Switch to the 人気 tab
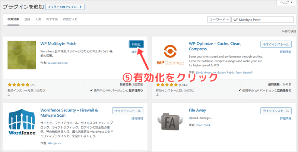Screen dimensions: 298x152 [x=38, y=19]
